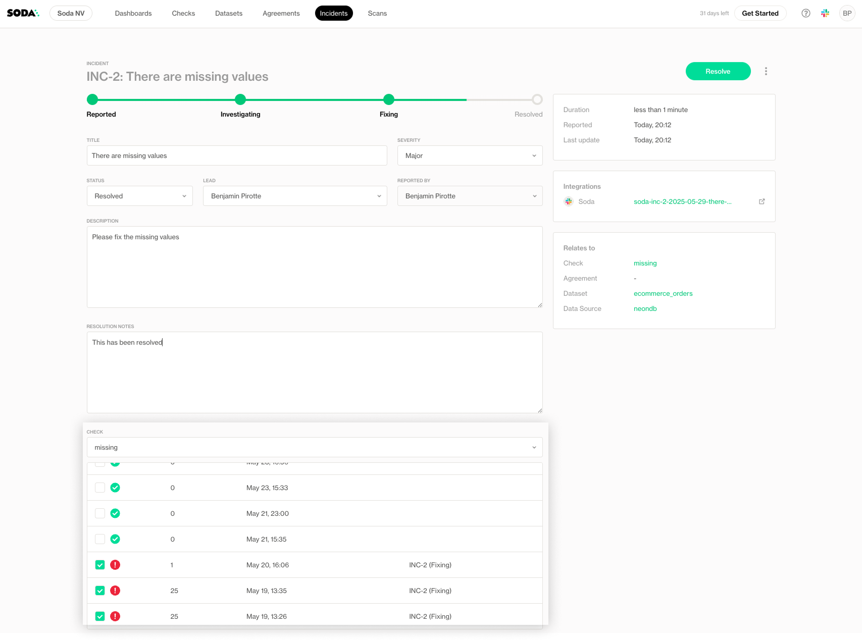Go to the Datasets tab
The image size is (862, 642).
(228, 13)
